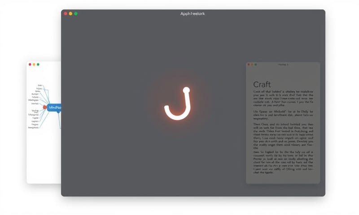Select the bottom-most branch label in mind map
The width and height of the screenshot is (359, 215).
(x=34, y=128)
